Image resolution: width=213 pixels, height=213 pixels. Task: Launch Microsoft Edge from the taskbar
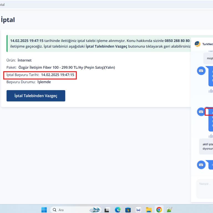(118, 210)
